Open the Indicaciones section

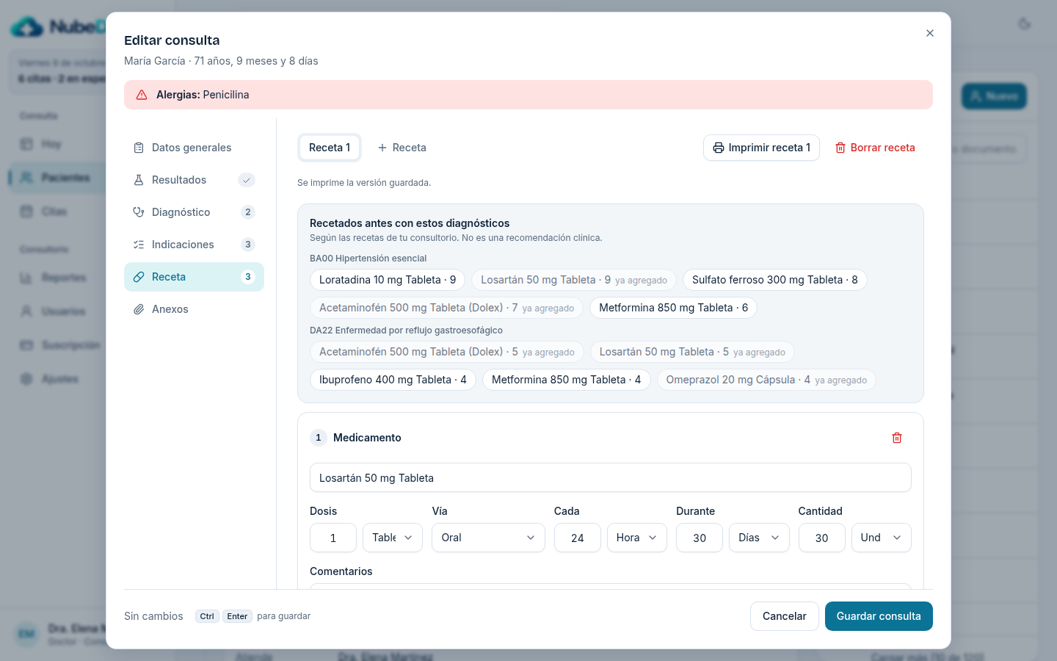[194, 245]
